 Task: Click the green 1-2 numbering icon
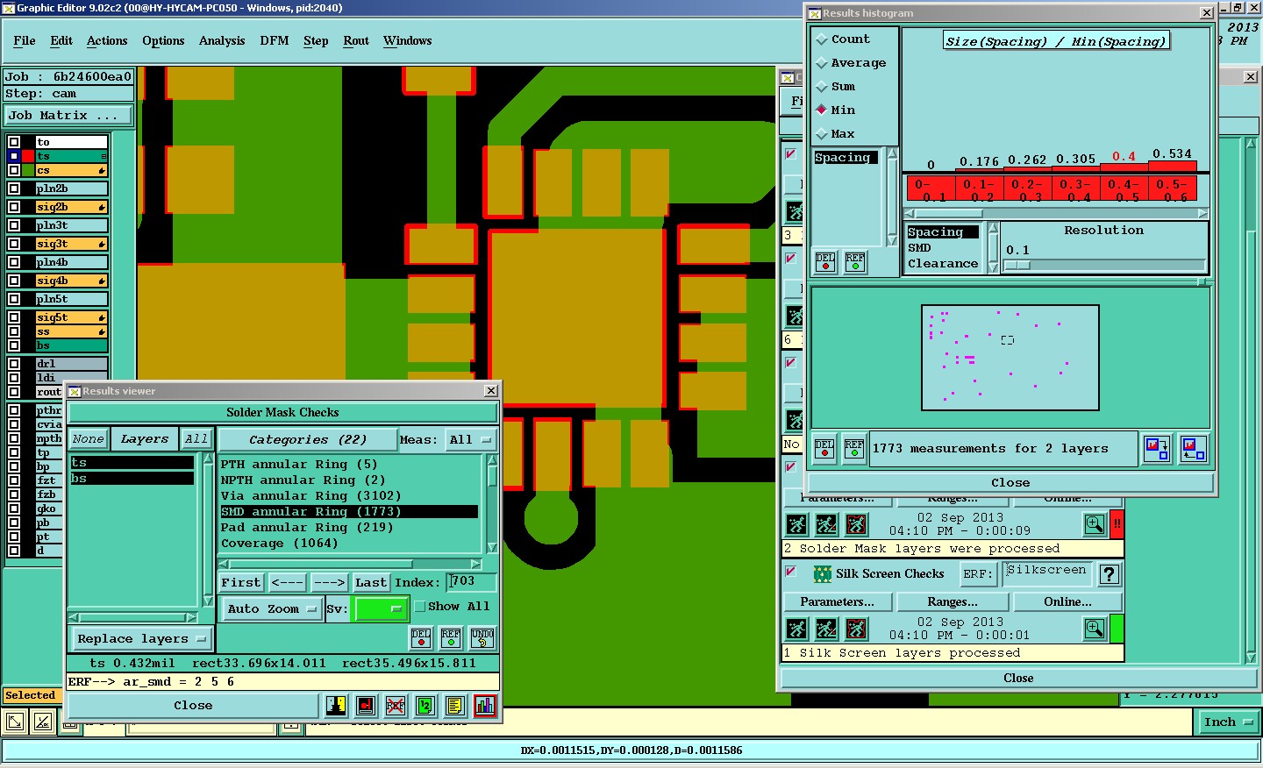(x=425, y=706)
